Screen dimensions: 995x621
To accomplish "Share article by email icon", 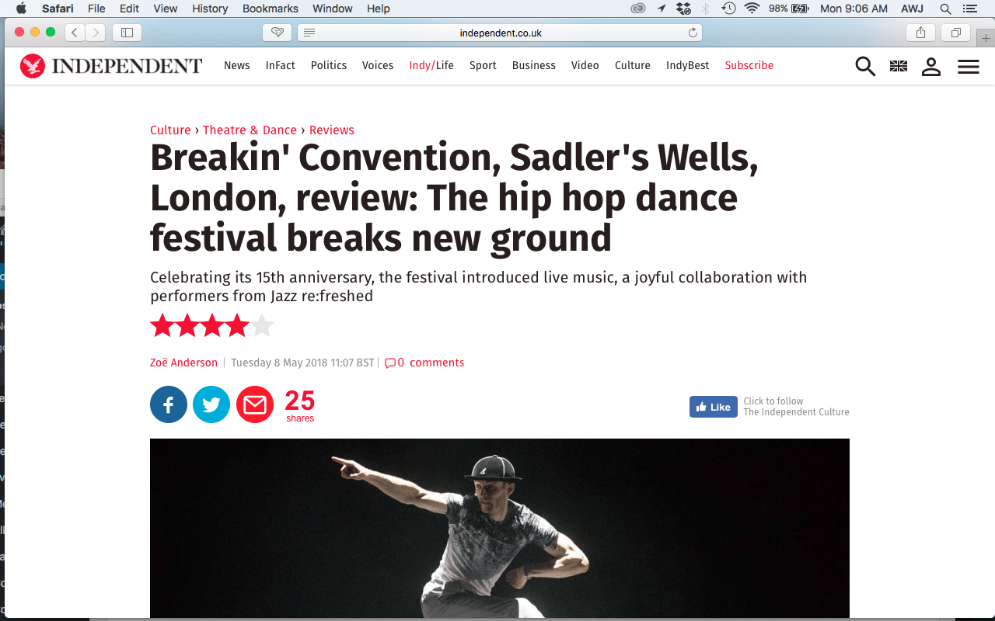I will click(x=255, y=404).
